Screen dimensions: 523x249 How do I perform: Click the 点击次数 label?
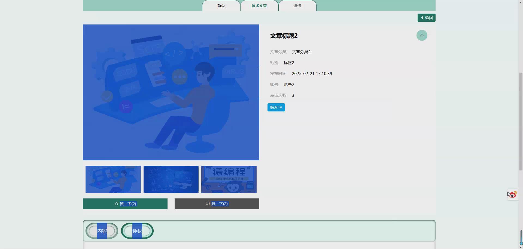(278, 95)
